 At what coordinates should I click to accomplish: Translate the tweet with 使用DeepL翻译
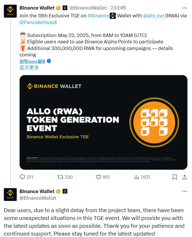33,61
